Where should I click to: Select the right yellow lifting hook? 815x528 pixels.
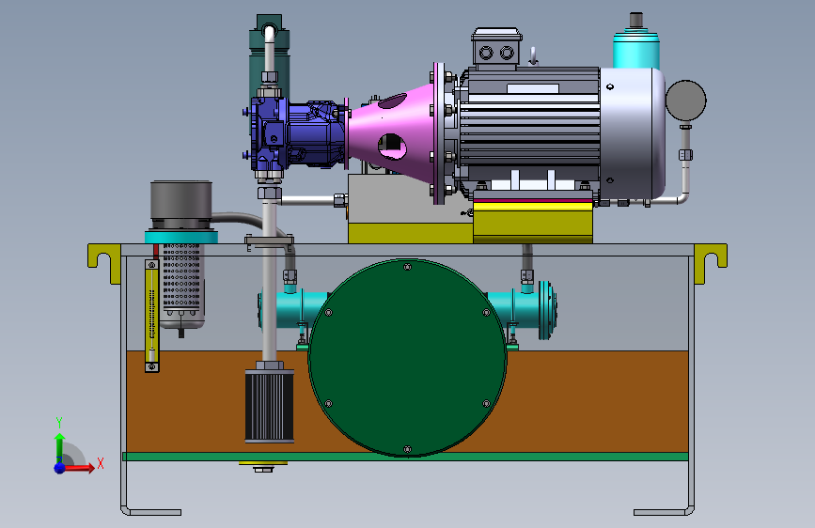coord(710,263)
